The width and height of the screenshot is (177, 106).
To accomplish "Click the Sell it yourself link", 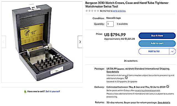I will (53, 91).
